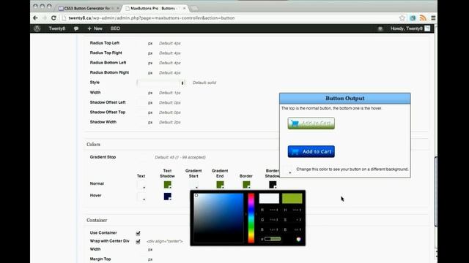Open the WordPress logo menu
469x263 pixels.
click(x=37, y=28)
